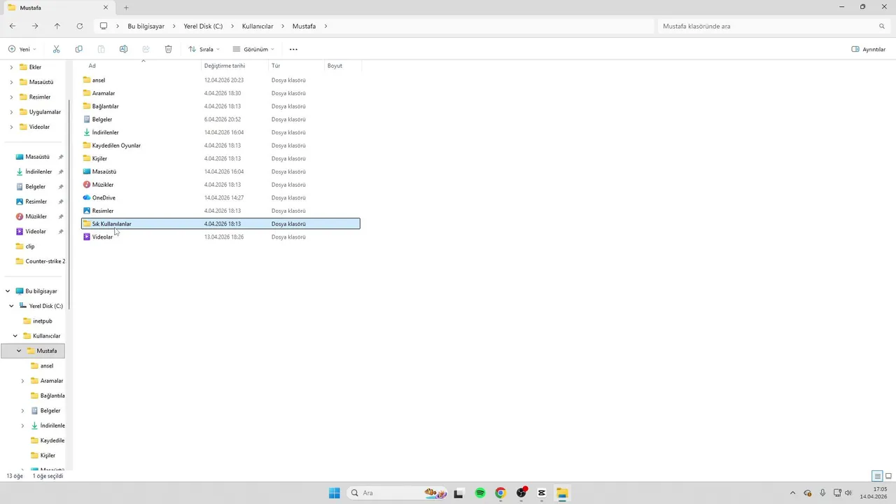Open the Yeni dropdown menu
Image resolution: width=896 pixels, height=504 pixels.
(x=22, y=49)
